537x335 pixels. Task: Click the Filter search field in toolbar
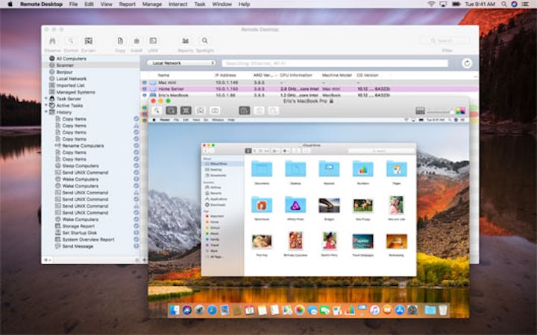coord(445,41)
